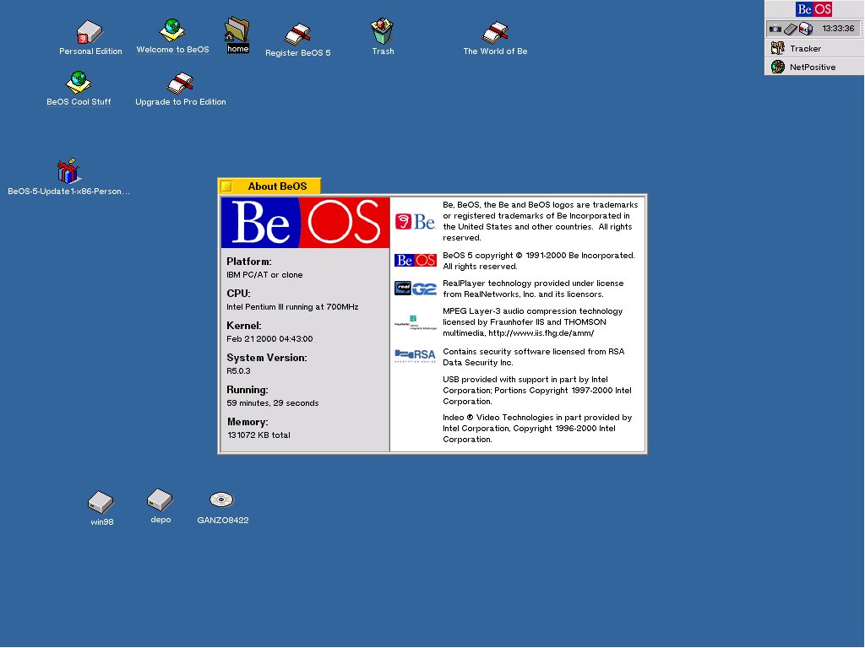Open the BeOS Cool Stuff icon
The width and height of the screenshot is (865, 648).
click(79, 83)
